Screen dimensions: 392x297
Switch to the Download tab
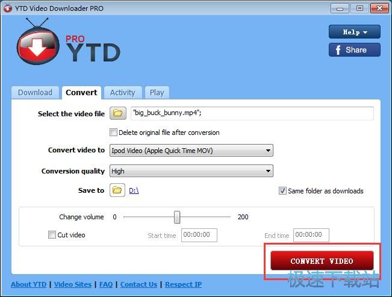tap(36, 93)
